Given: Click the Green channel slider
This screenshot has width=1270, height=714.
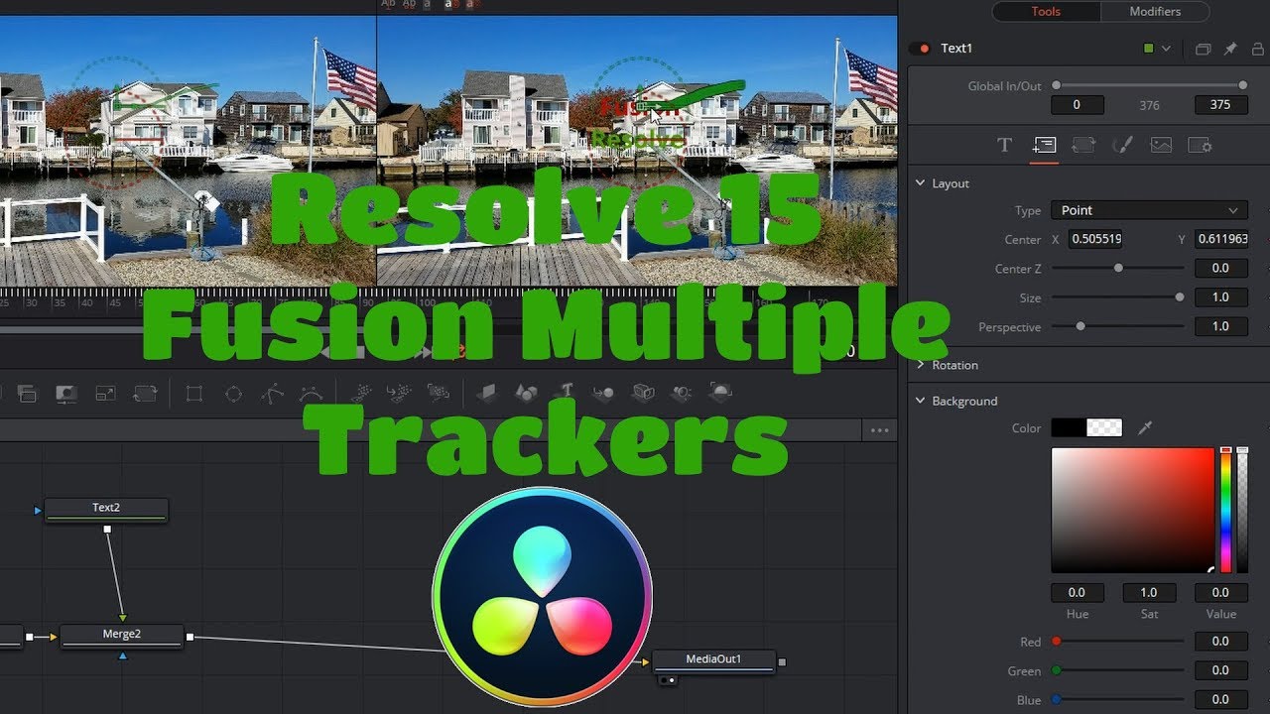Looking at the screenshot, I should pyautogui.click(x=1118, y=671).
